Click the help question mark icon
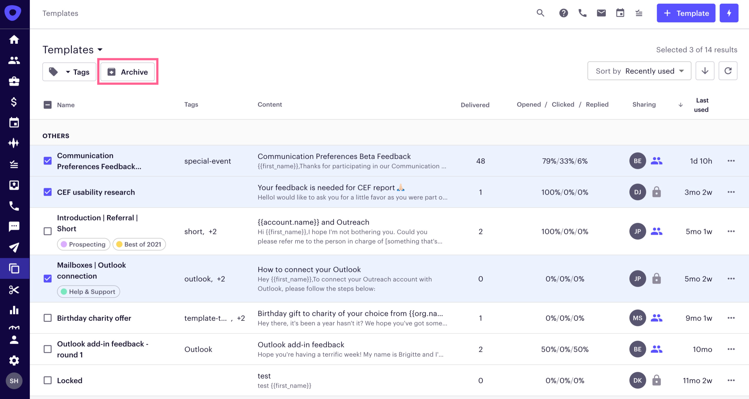Image resolution: width=749 pixels, height=399 pixels. pyautogui.click(x=563, y=13)
